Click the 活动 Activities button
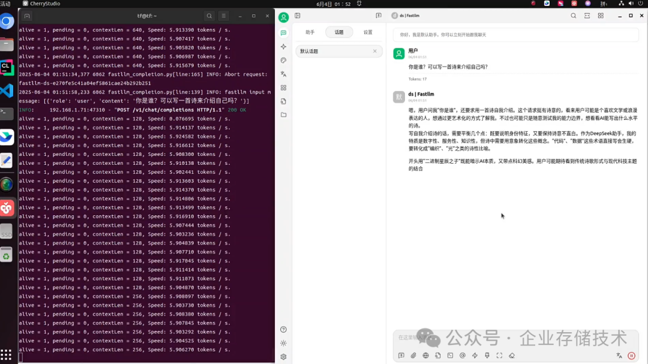The width and height of the screenshot is (648, 364). 5,4
